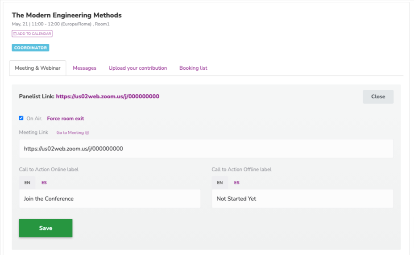Select the Meeting & Webinar tab
Image resolution: width=414 pixels, height=255 pixels.
[37, 68]
